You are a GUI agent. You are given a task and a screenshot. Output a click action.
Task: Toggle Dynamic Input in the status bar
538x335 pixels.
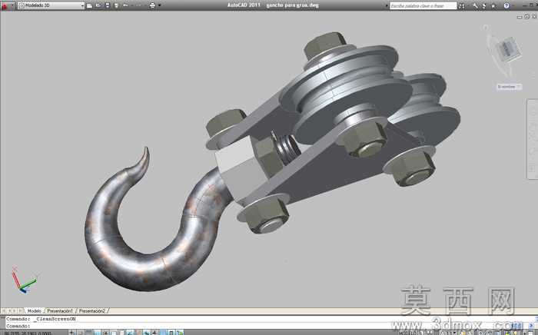coord(147,332)
